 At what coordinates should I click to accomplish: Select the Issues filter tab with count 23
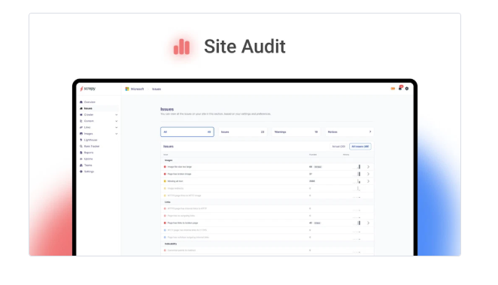(x=243, y=132)
